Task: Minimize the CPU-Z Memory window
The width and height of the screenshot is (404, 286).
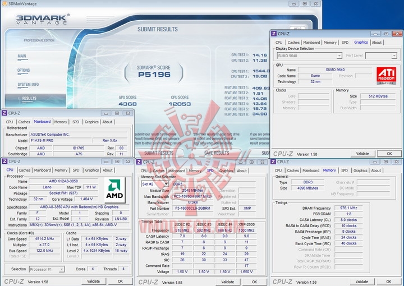Action: [x=375, y=162]
